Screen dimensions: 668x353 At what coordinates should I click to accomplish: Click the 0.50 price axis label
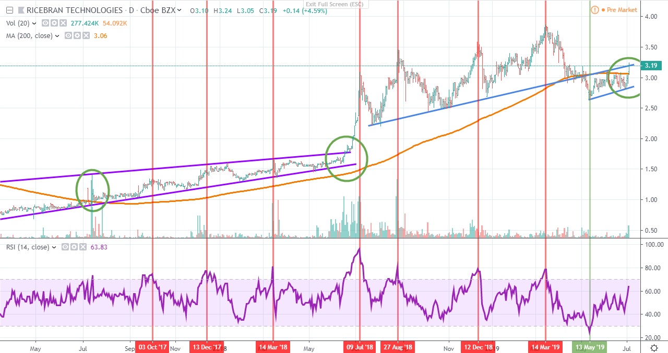(652, 231)
